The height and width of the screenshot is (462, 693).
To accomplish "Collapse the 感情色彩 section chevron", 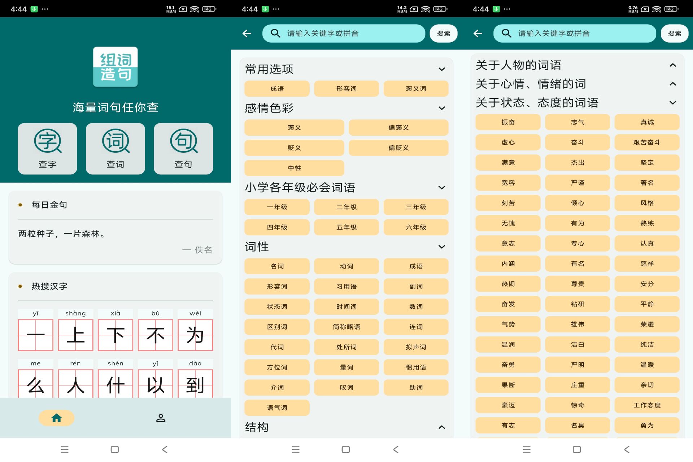I will coord(441,108).
